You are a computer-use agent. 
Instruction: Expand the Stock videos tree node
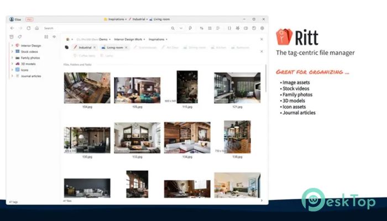12,51
